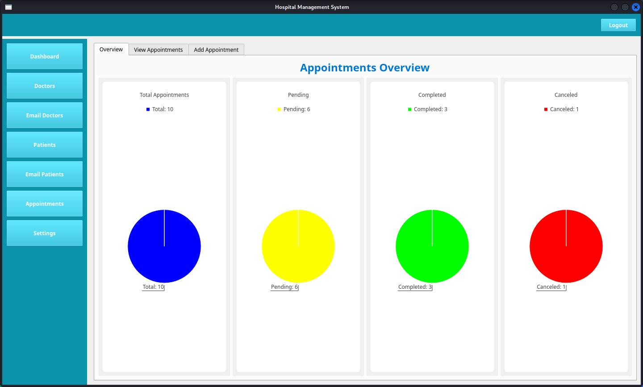Click the Logout button

pos(618,25)
